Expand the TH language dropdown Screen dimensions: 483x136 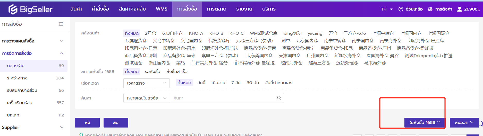coord(387,9)
